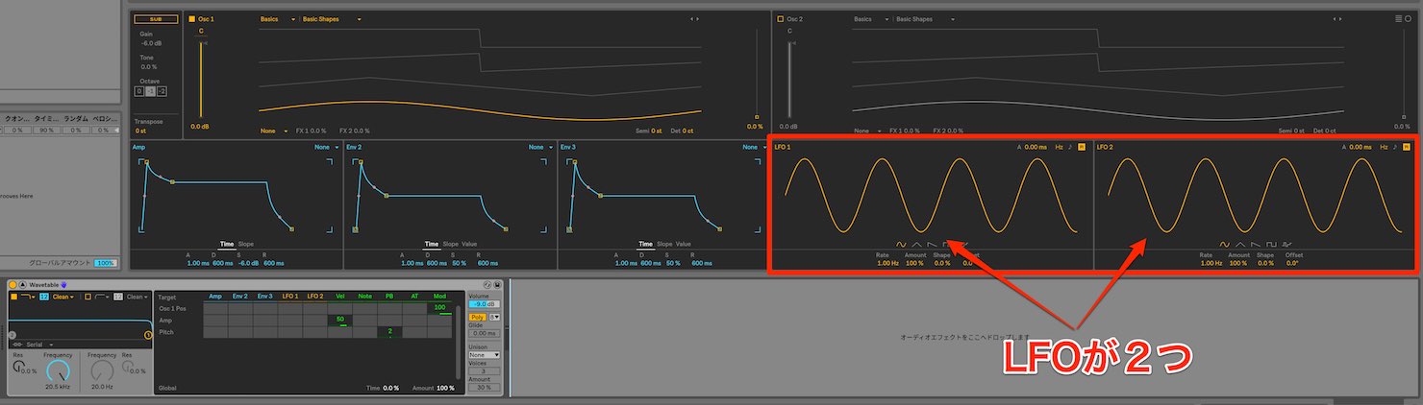This screenshot has height=405, width=1423.
Task: Toggle LFO 1 retrigger R button
Action: [1082, 147]
